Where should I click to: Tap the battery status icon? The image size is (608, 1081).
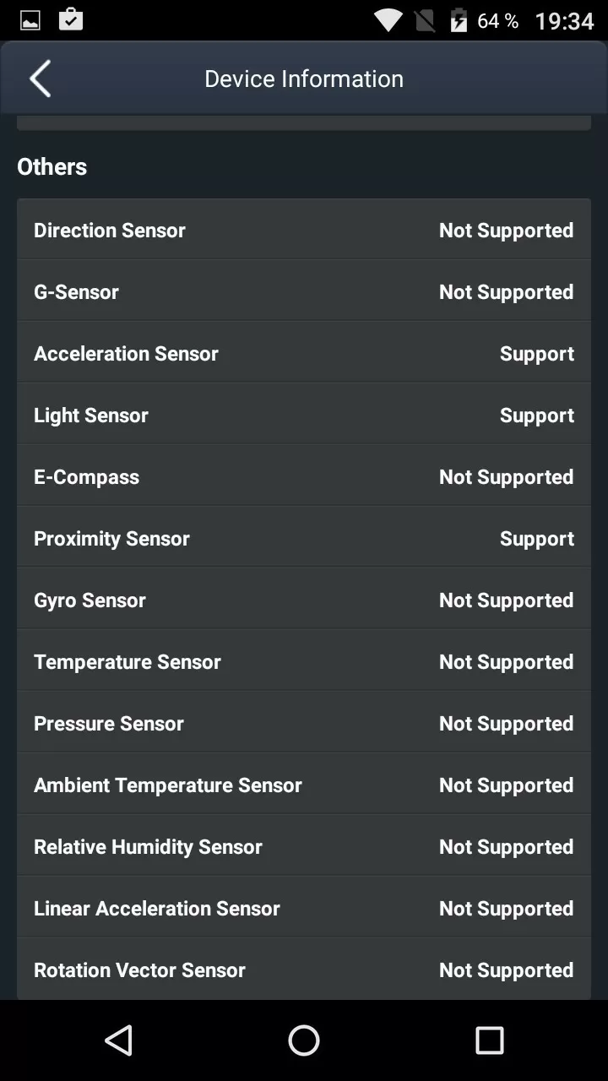(459, 20)
